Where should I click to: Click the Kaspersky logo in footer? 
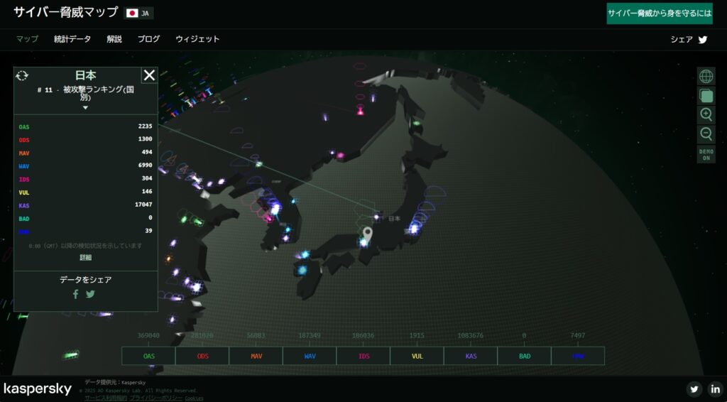pyautogui.click(x=38, y=389)
